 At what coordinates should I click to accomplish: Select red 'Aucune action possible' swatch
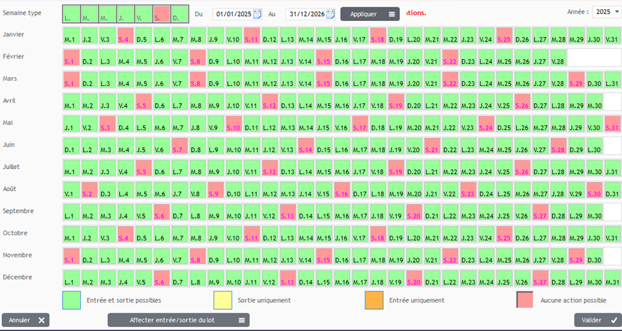coord(525,300)
